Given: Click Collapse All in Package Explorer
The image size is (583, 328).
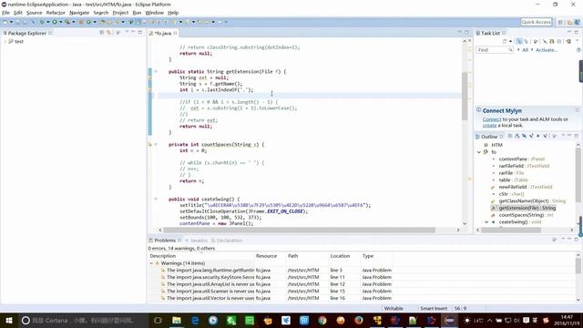Looking at the screenshot, I should point(101,33).
